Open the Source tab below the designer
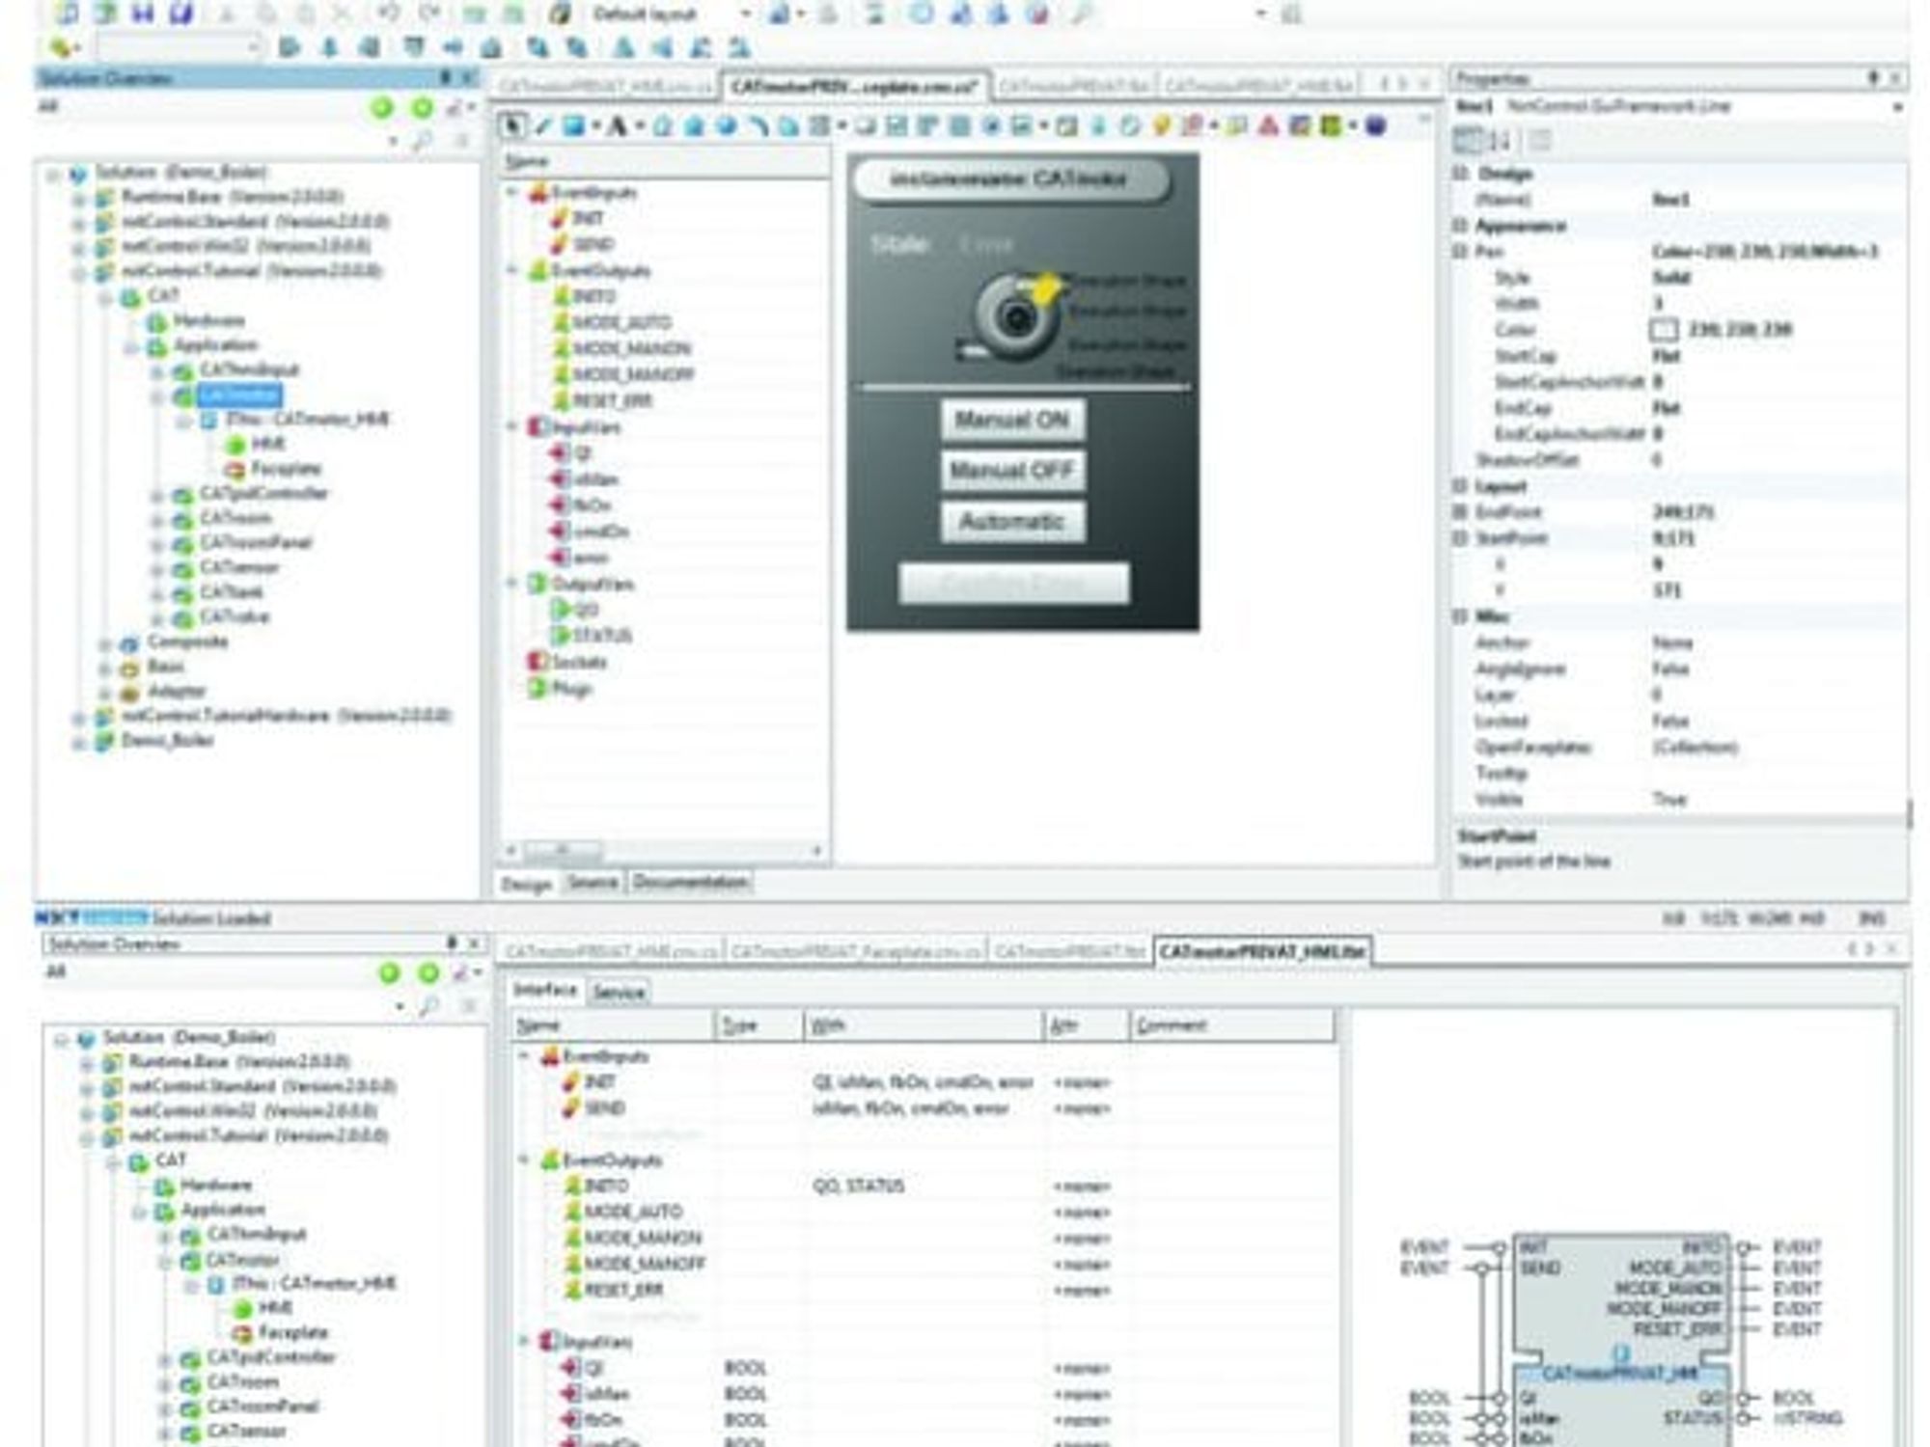Viewport: 1930px width, 1447px height. click(x=592, y=883)
